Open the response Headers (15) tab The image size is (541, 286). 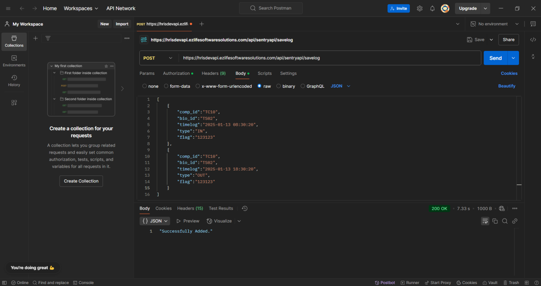[190, 208]
